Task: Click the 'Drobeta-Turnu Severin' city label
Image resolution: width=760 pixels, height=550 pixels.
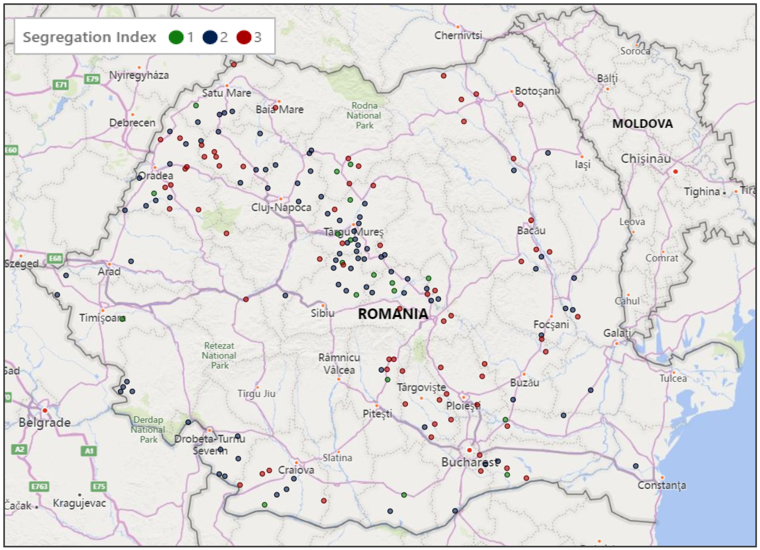Action: coord(210,444)
